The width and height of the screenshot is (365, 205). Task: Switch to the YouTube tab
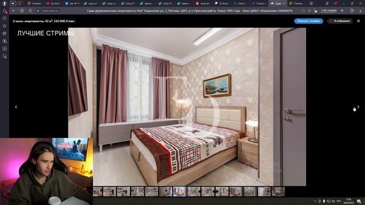pyautogui.click(x=54, y=3)
